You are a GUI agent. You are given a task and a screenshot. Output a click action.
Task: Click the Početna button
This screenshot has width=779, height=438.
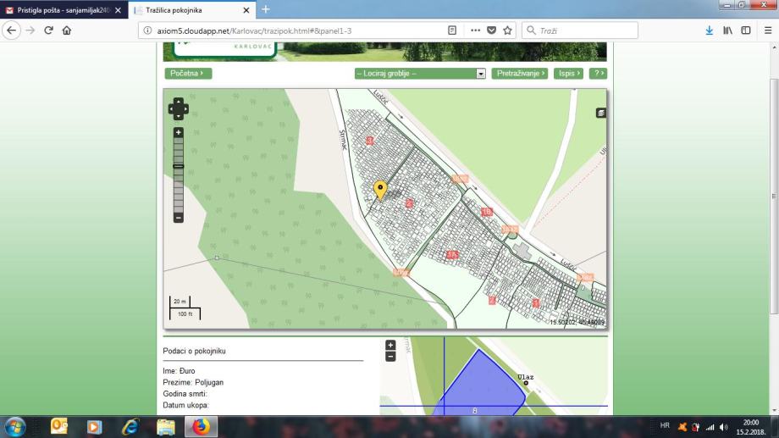188,73
